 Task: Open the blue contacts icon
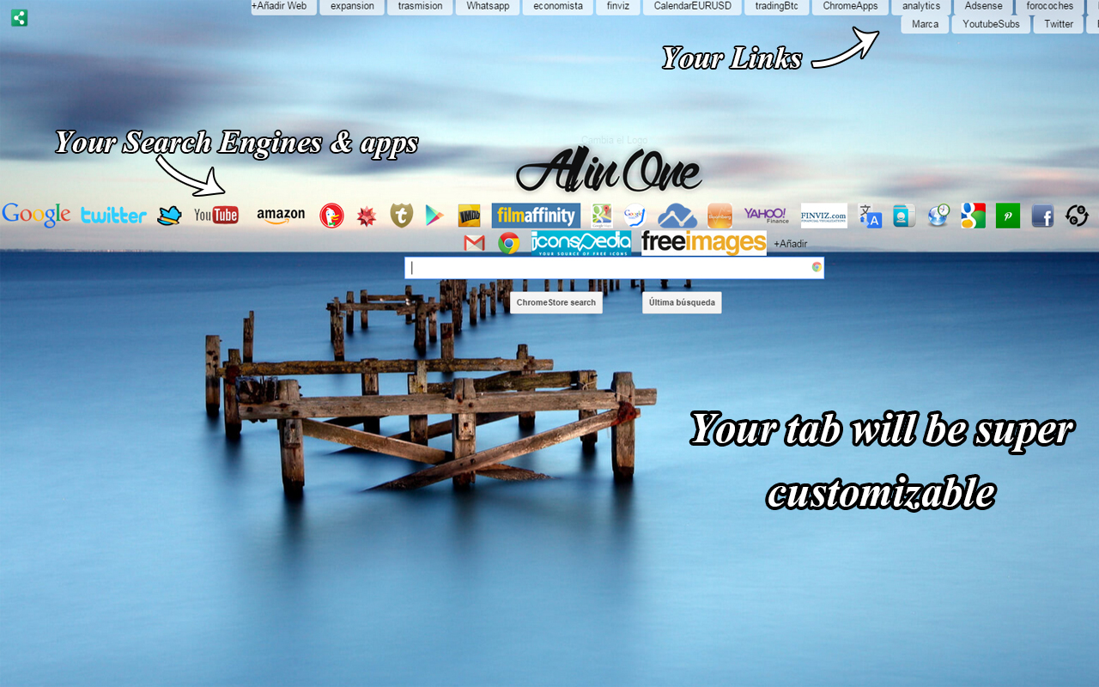click(x=904, y=216)
